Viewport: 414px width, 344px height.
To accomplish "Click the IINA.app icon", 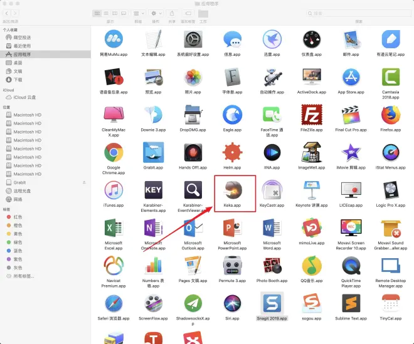I will (x=272, y=152).
